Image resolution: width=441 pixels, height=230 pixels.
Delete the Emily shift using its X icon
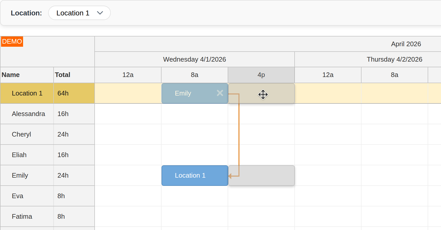[220, 93]
